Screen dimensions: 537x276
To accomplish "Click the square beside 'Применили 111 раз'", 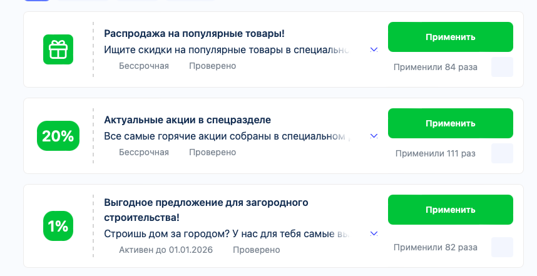I will point(502,153).
